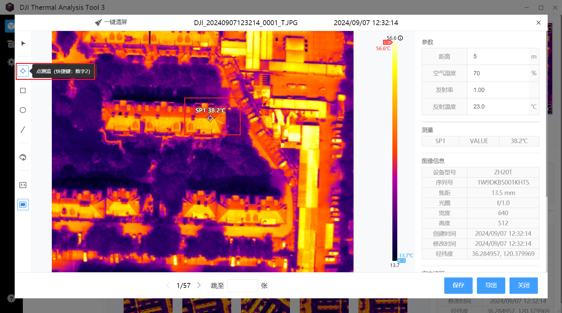Click the 导出 export button

pos(491,286)
